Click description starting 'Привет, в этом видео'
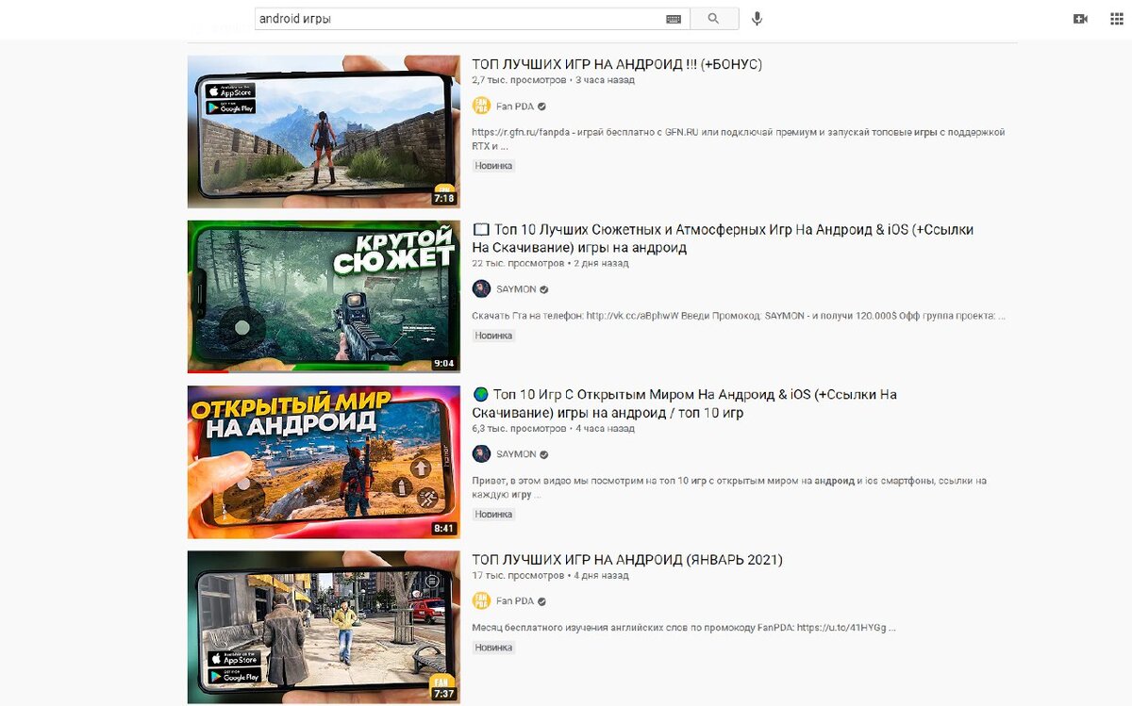 coord(729,487)
